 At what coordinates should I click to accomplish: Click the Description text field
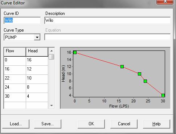tap(107, 20)
